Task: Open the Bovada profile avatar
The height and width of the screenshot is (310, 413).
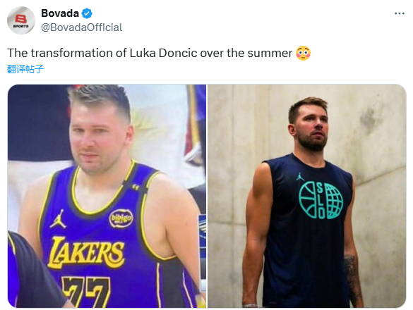Action: click(20, 20)
